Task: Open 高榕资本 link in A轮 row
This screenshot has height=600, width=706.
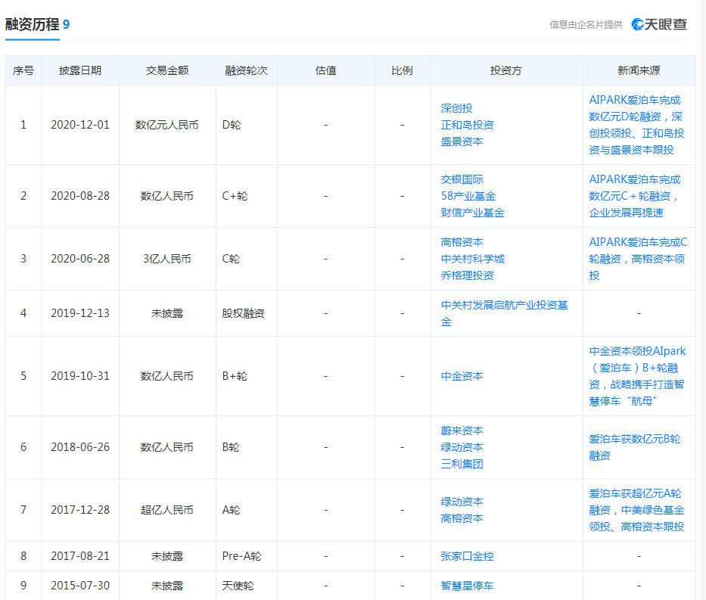Action: [462, 518]
